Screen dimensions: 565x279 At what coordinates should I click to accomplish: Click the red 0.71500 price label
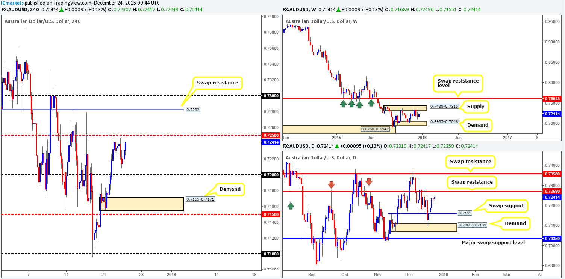[x=270, y=214]
